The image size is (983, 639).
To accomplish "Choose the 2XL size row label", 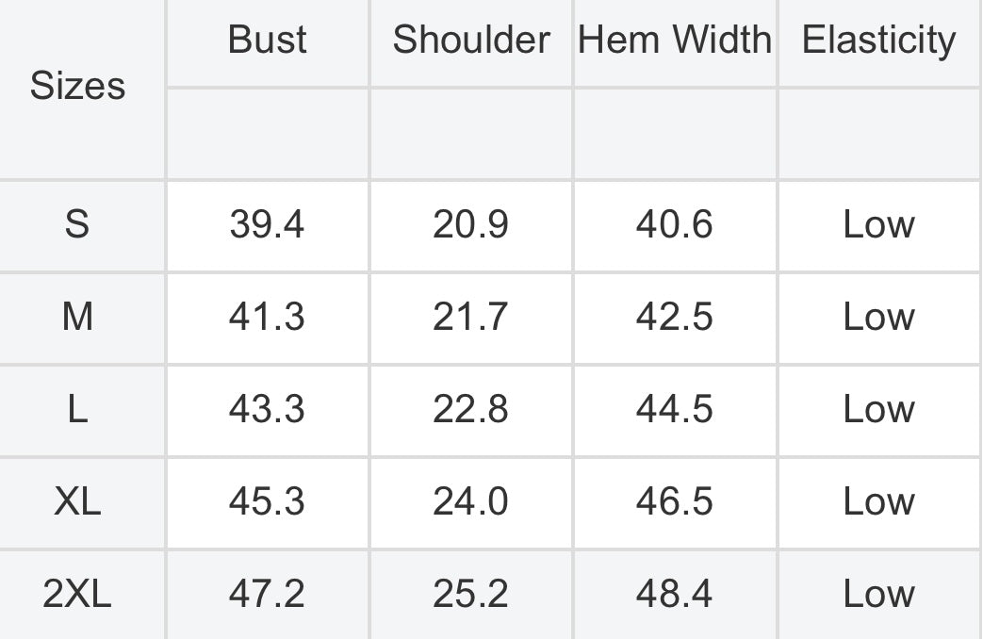I will tap(77, 594).
